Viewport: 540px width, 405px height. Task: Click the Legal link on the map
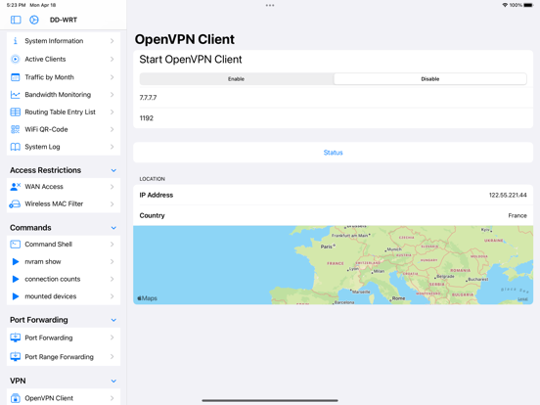pos(522,299)
